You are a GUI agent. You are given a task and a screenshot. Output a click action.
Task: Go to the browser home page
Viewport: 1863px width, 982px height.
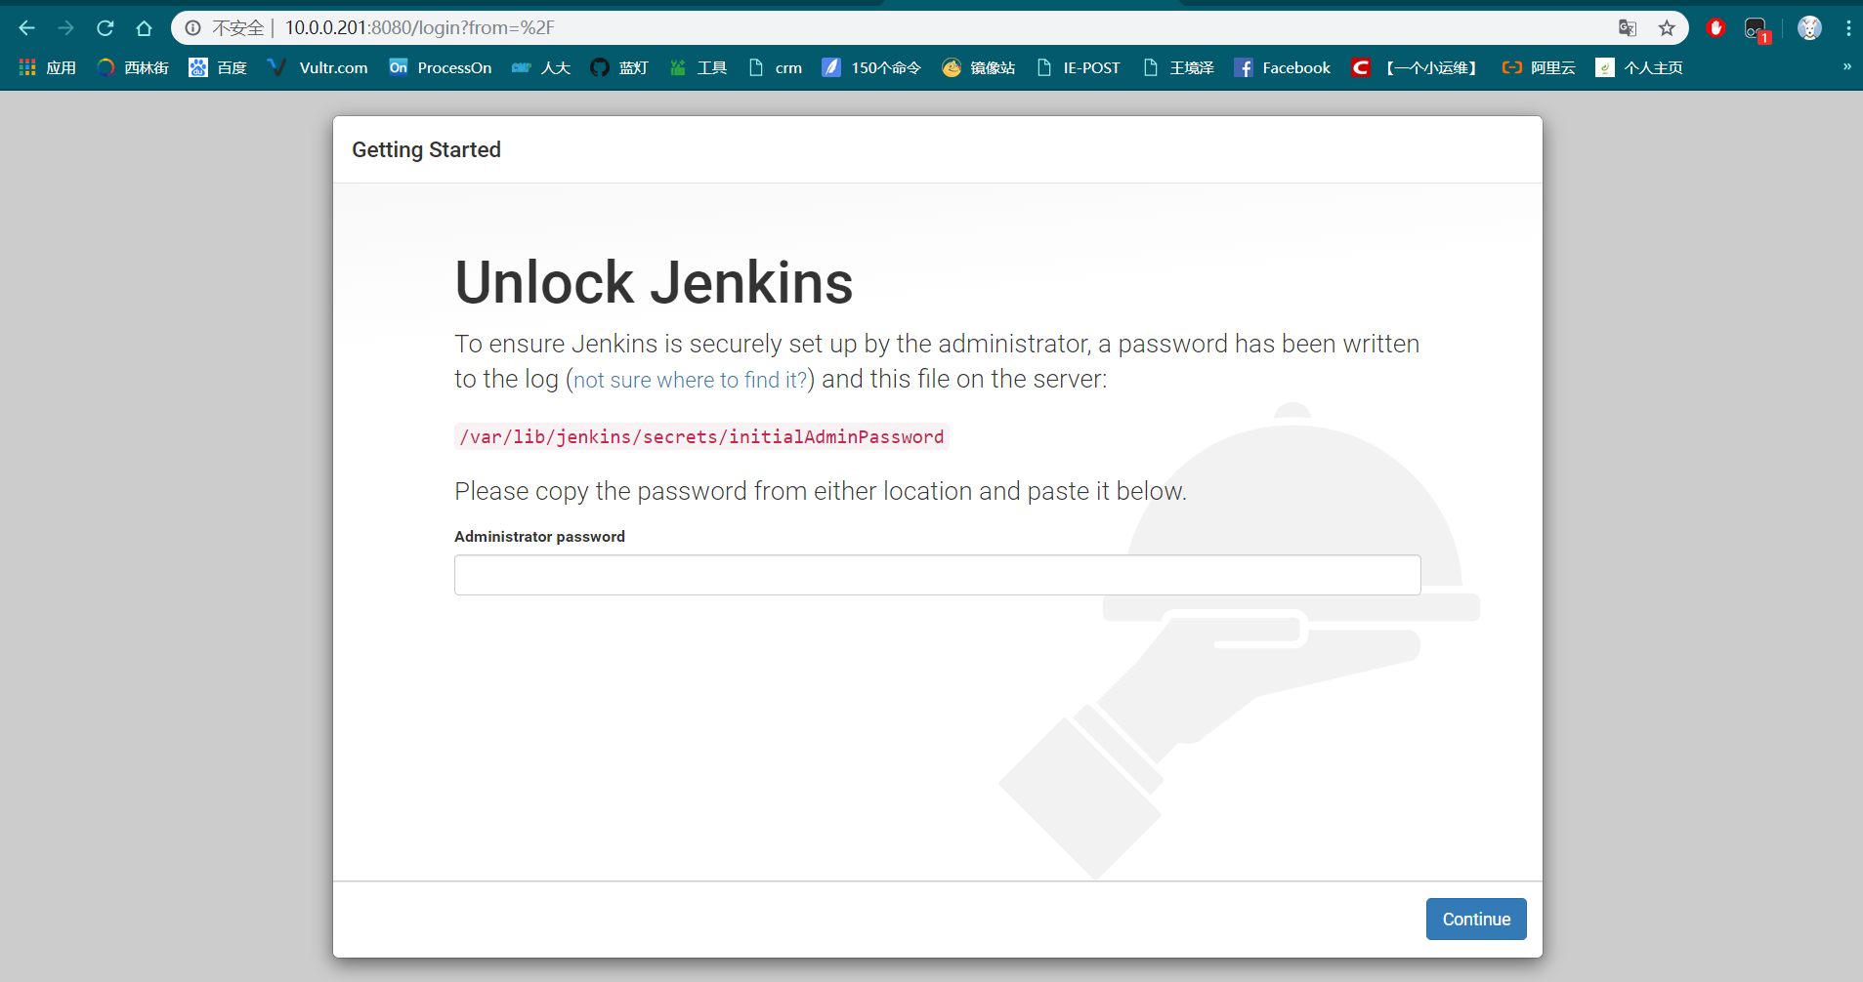(x=145, y=27)
